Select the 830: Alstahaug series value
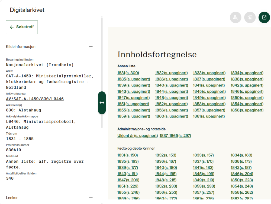This screenshot has height=204, width=271. tap(24, 110)
